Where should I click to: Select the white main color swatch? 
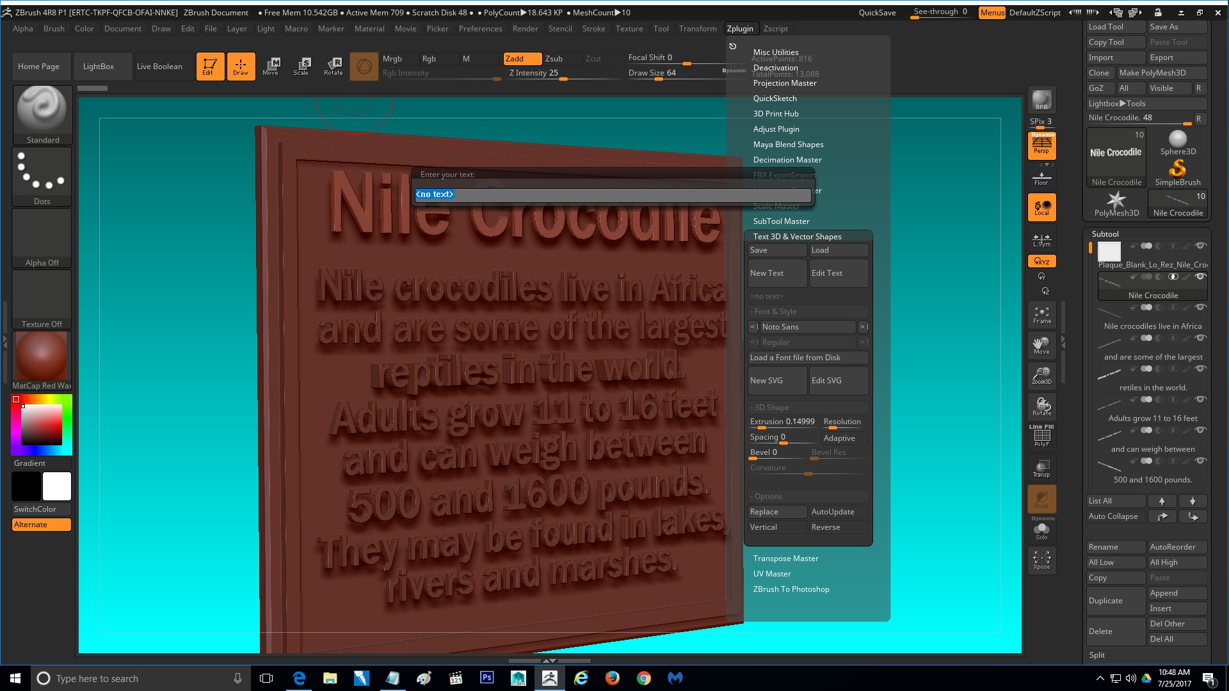(57, 486)
